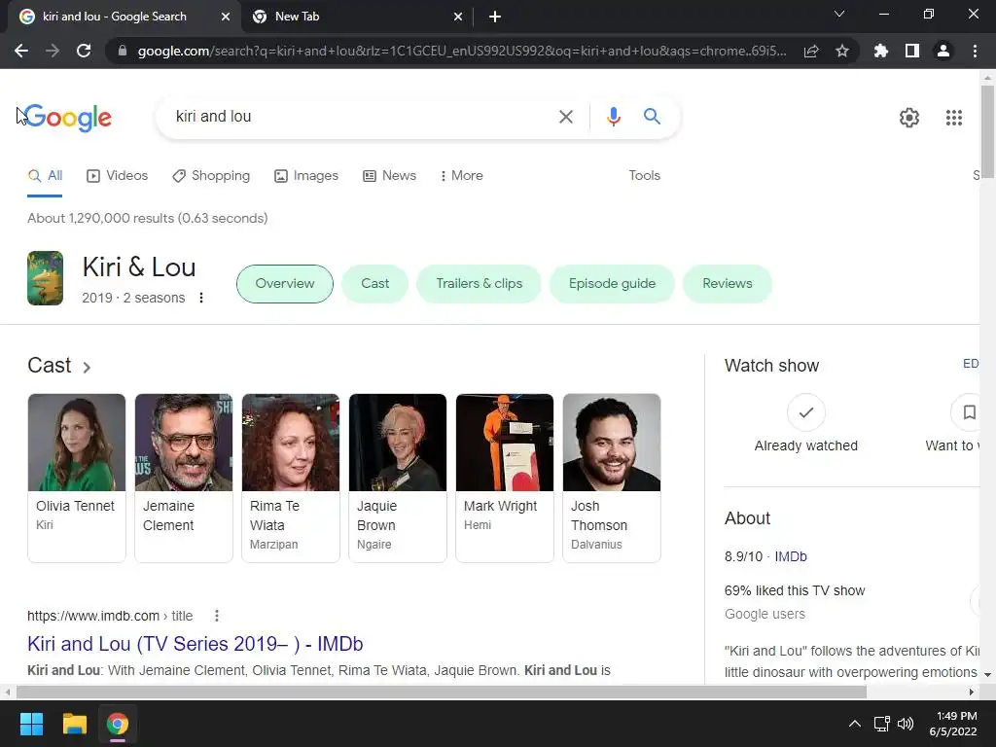The image size is (996, 747).
Task: Open the IMDb rating link
Action: point(790,557)
